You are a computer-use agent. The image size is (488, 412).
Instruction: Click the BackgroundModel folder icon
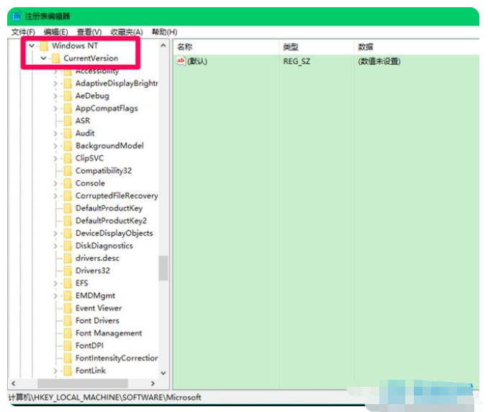[x=68, y=145]
